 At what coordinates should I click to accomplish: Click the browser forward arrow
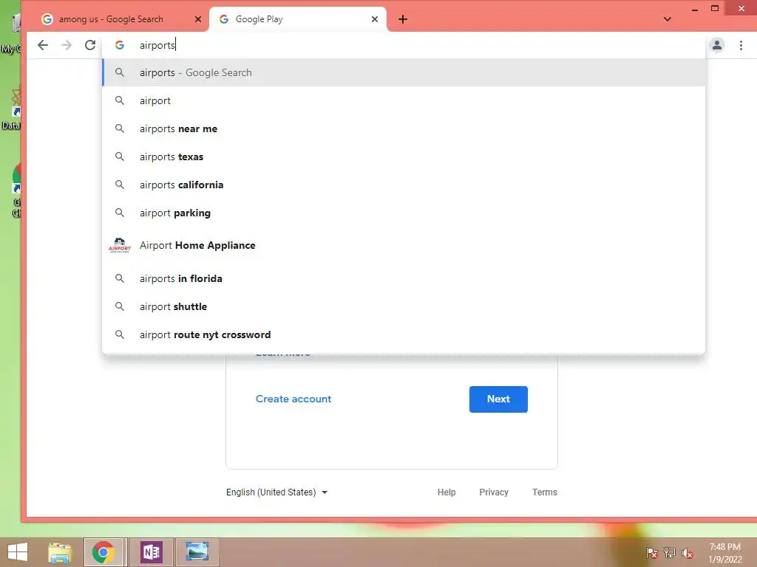(x=67, y=45)
